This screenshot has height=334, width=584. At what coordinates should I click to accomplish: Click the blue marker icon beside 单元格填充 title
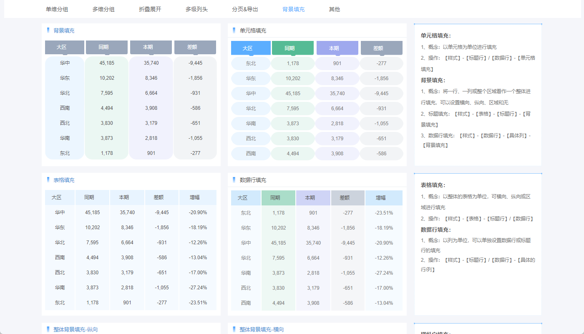(x=234, y=30)
